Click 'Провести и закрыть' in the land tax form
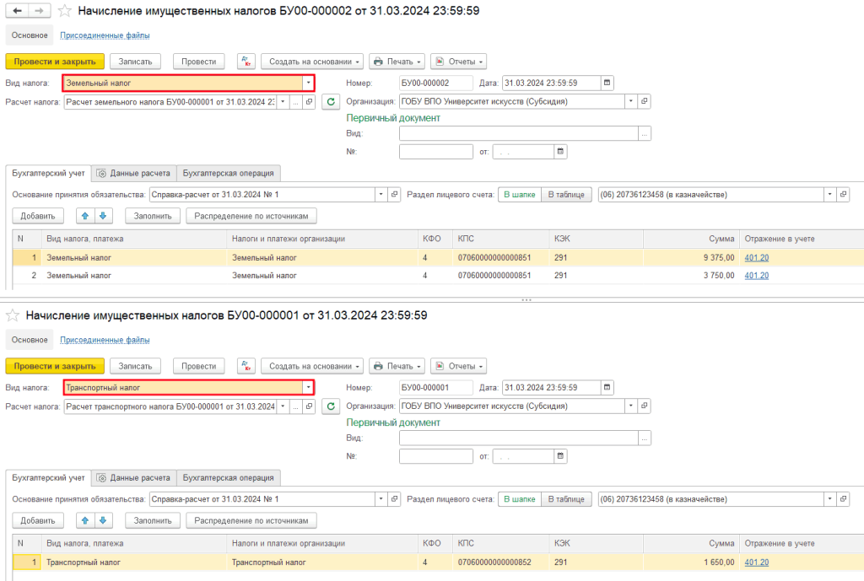Screen dimensions: 864x581 (x=55, y=62)
